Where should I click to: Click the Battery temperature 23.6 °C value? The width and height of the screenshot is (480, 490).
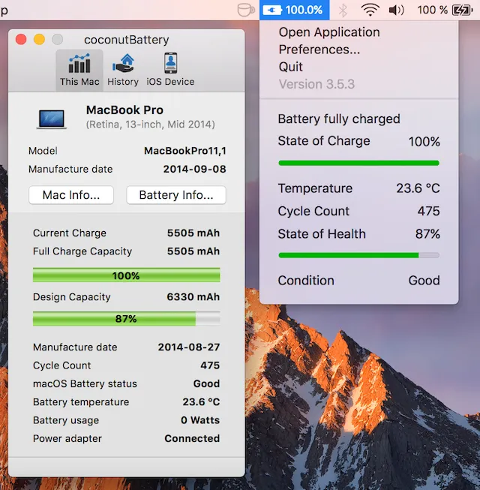click(x=201, y=402)
